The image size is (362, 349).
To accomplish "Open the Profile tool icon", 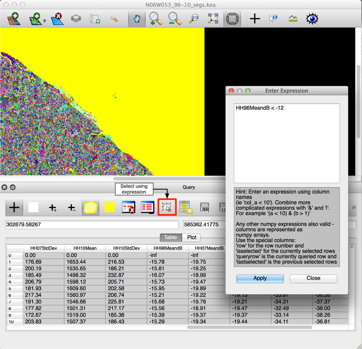I will tap(293, 18).
